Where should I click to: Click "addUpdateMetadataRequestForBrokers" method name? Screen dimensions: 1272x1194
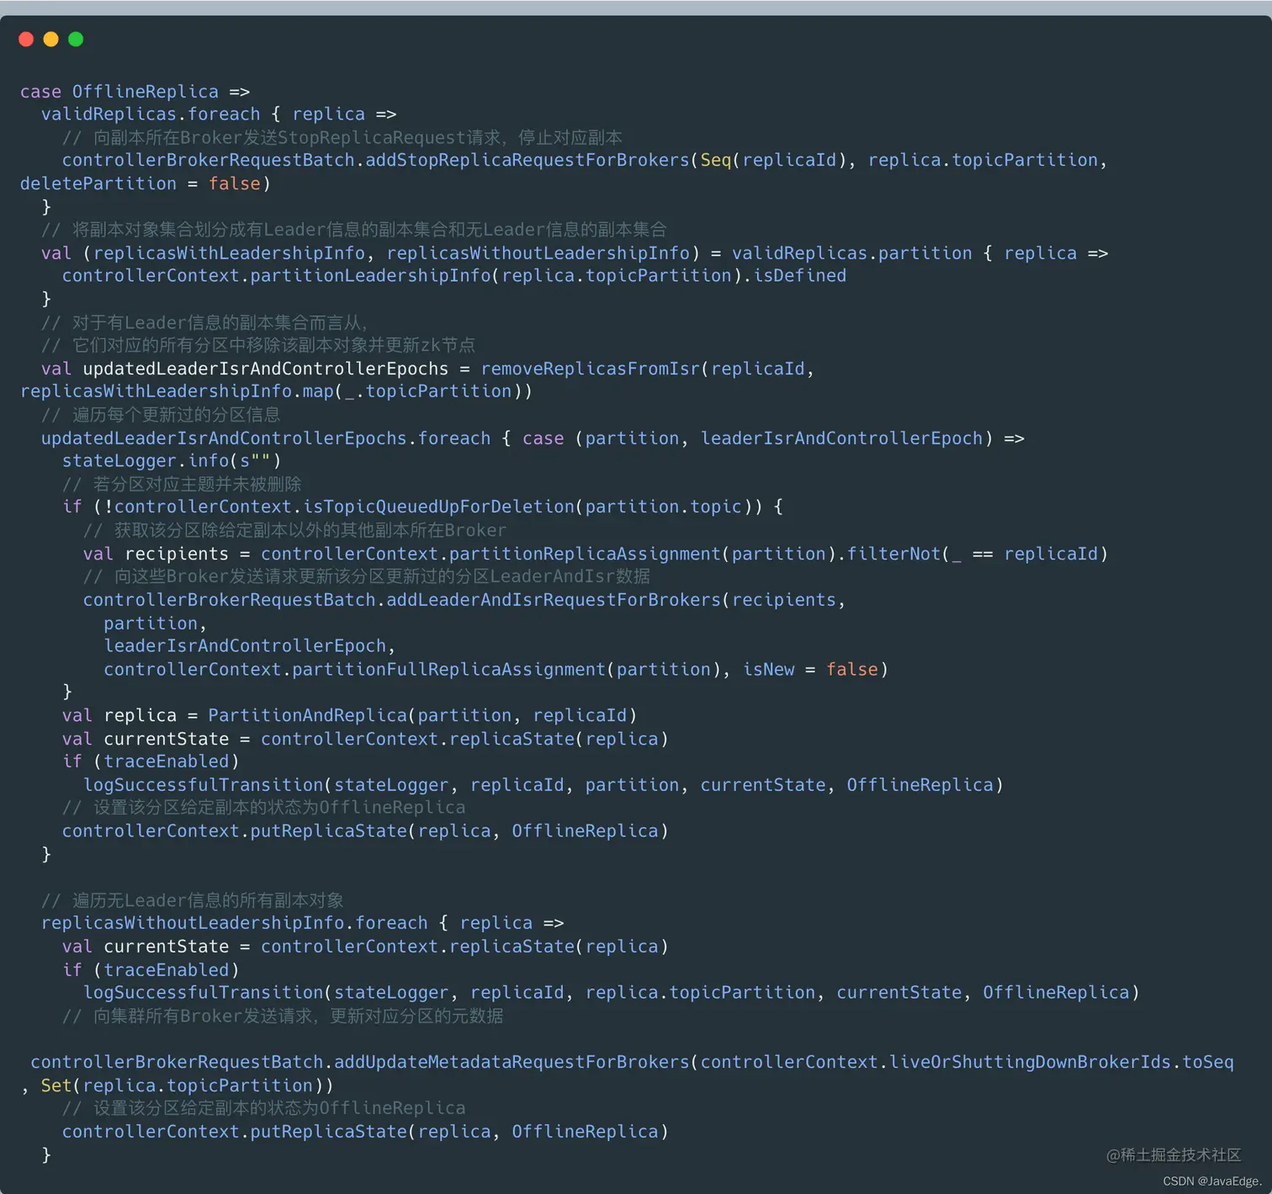[x=511, y=1062]
